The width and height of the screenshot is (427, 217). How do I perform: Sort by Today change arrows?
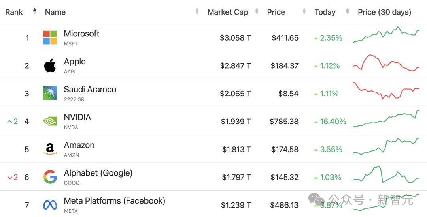tap(348, 11)
